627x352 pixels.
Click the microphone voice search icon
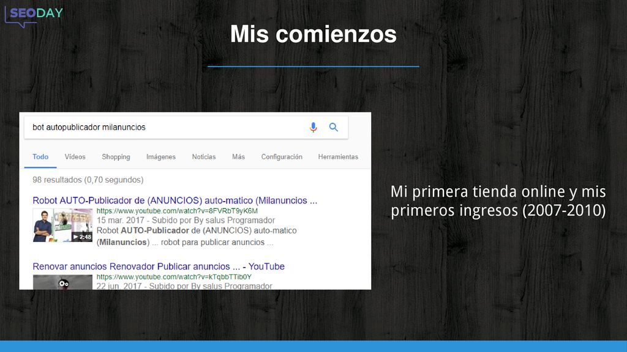click(313, 127)
